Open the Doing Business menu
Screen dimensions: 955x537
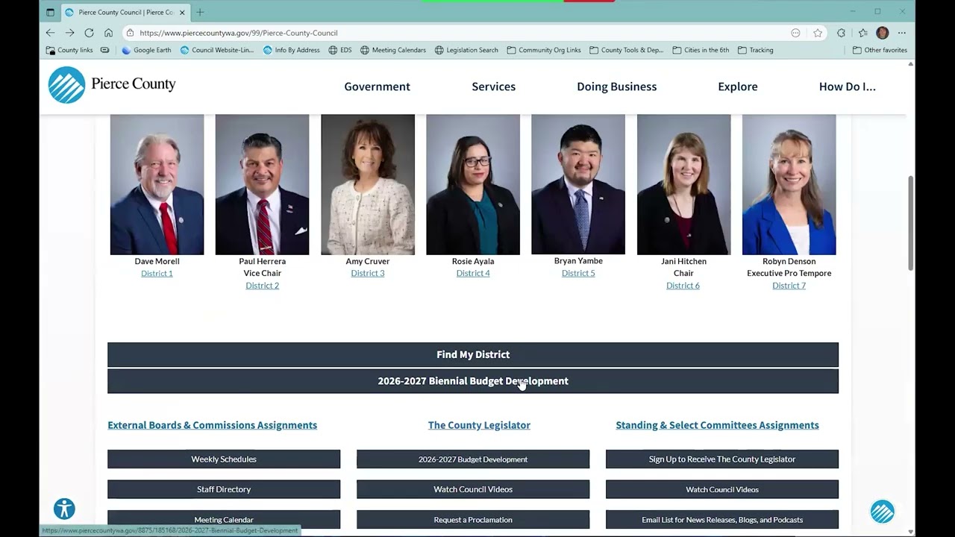click(x=616, y=87)
